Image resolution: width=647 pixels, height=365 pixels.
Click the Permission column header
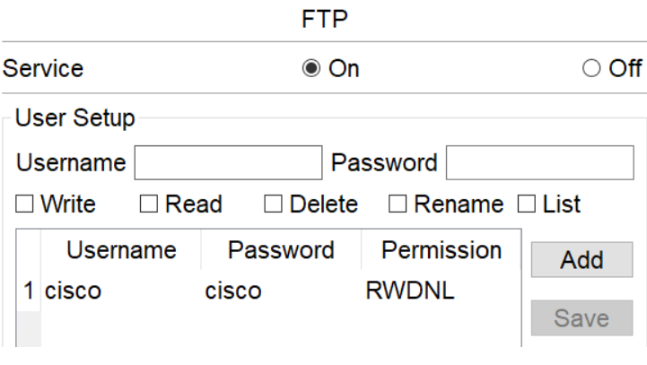tap(441, 250)
